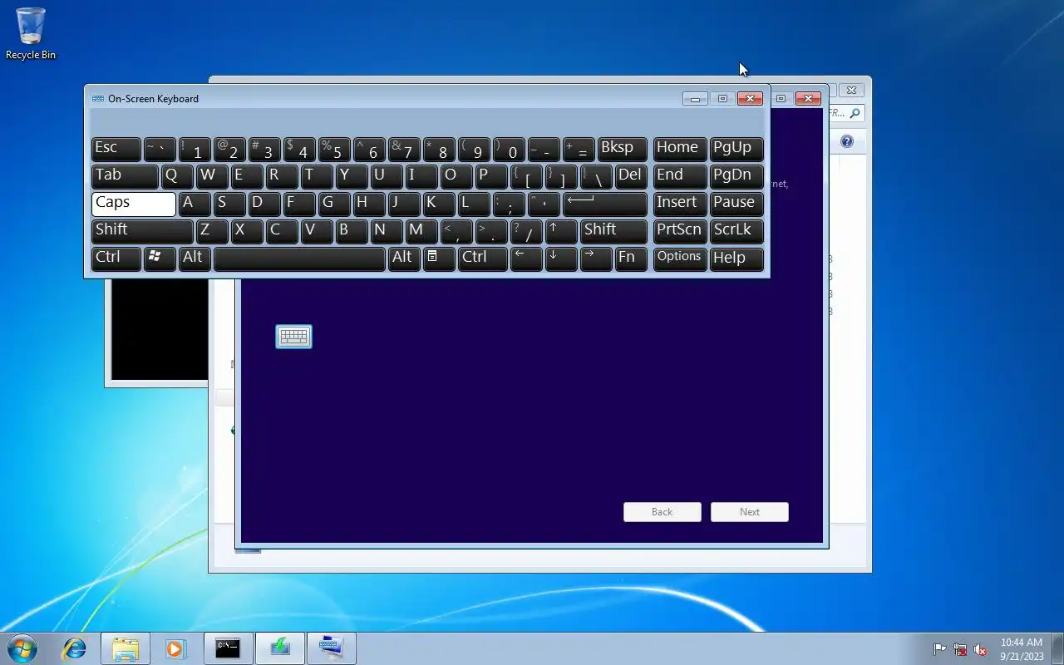1064x665 pixels.
Task: Click the Pause key
Action: 736,204
